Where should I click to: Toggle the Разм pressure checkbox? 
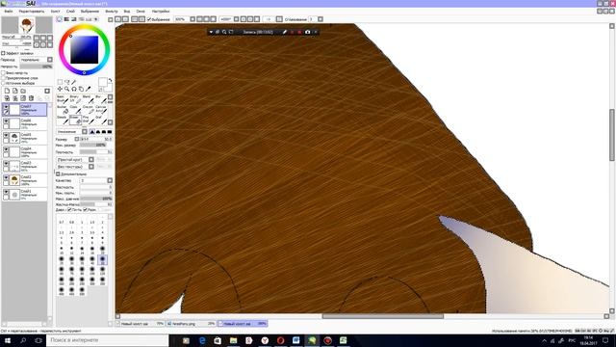[85, 210]
